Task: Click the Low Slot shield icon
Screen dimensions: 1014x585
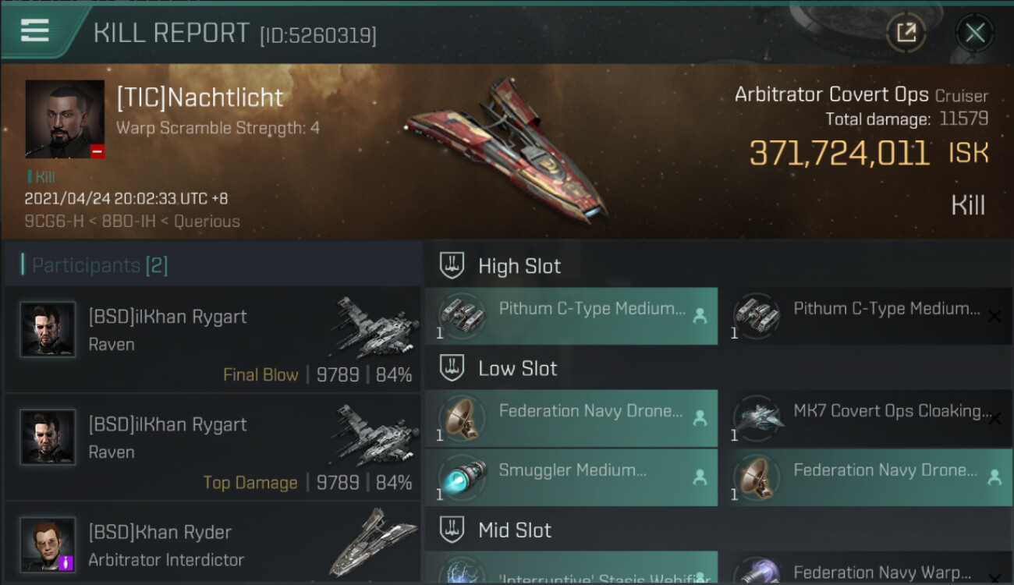Action: pyautogui.click(x=452, y=367)
